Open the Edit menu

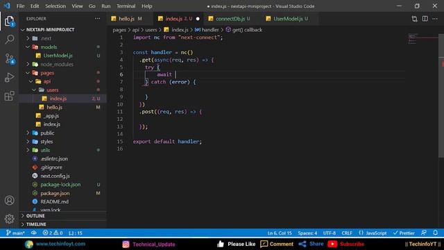pos(35,6)
